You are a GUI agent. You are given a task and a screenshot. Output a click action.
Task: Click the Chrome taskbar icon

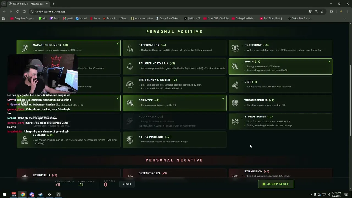23,194
